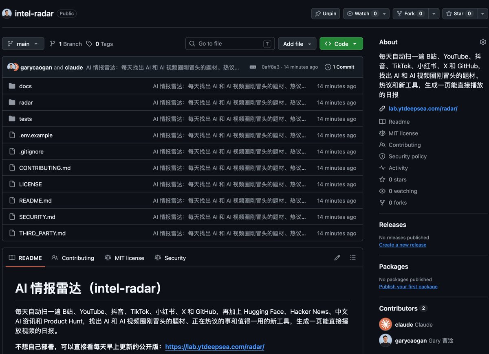Viewport: 489px width, 354px height.
Task: Click the Go to file search field
Action: point(230,44)
